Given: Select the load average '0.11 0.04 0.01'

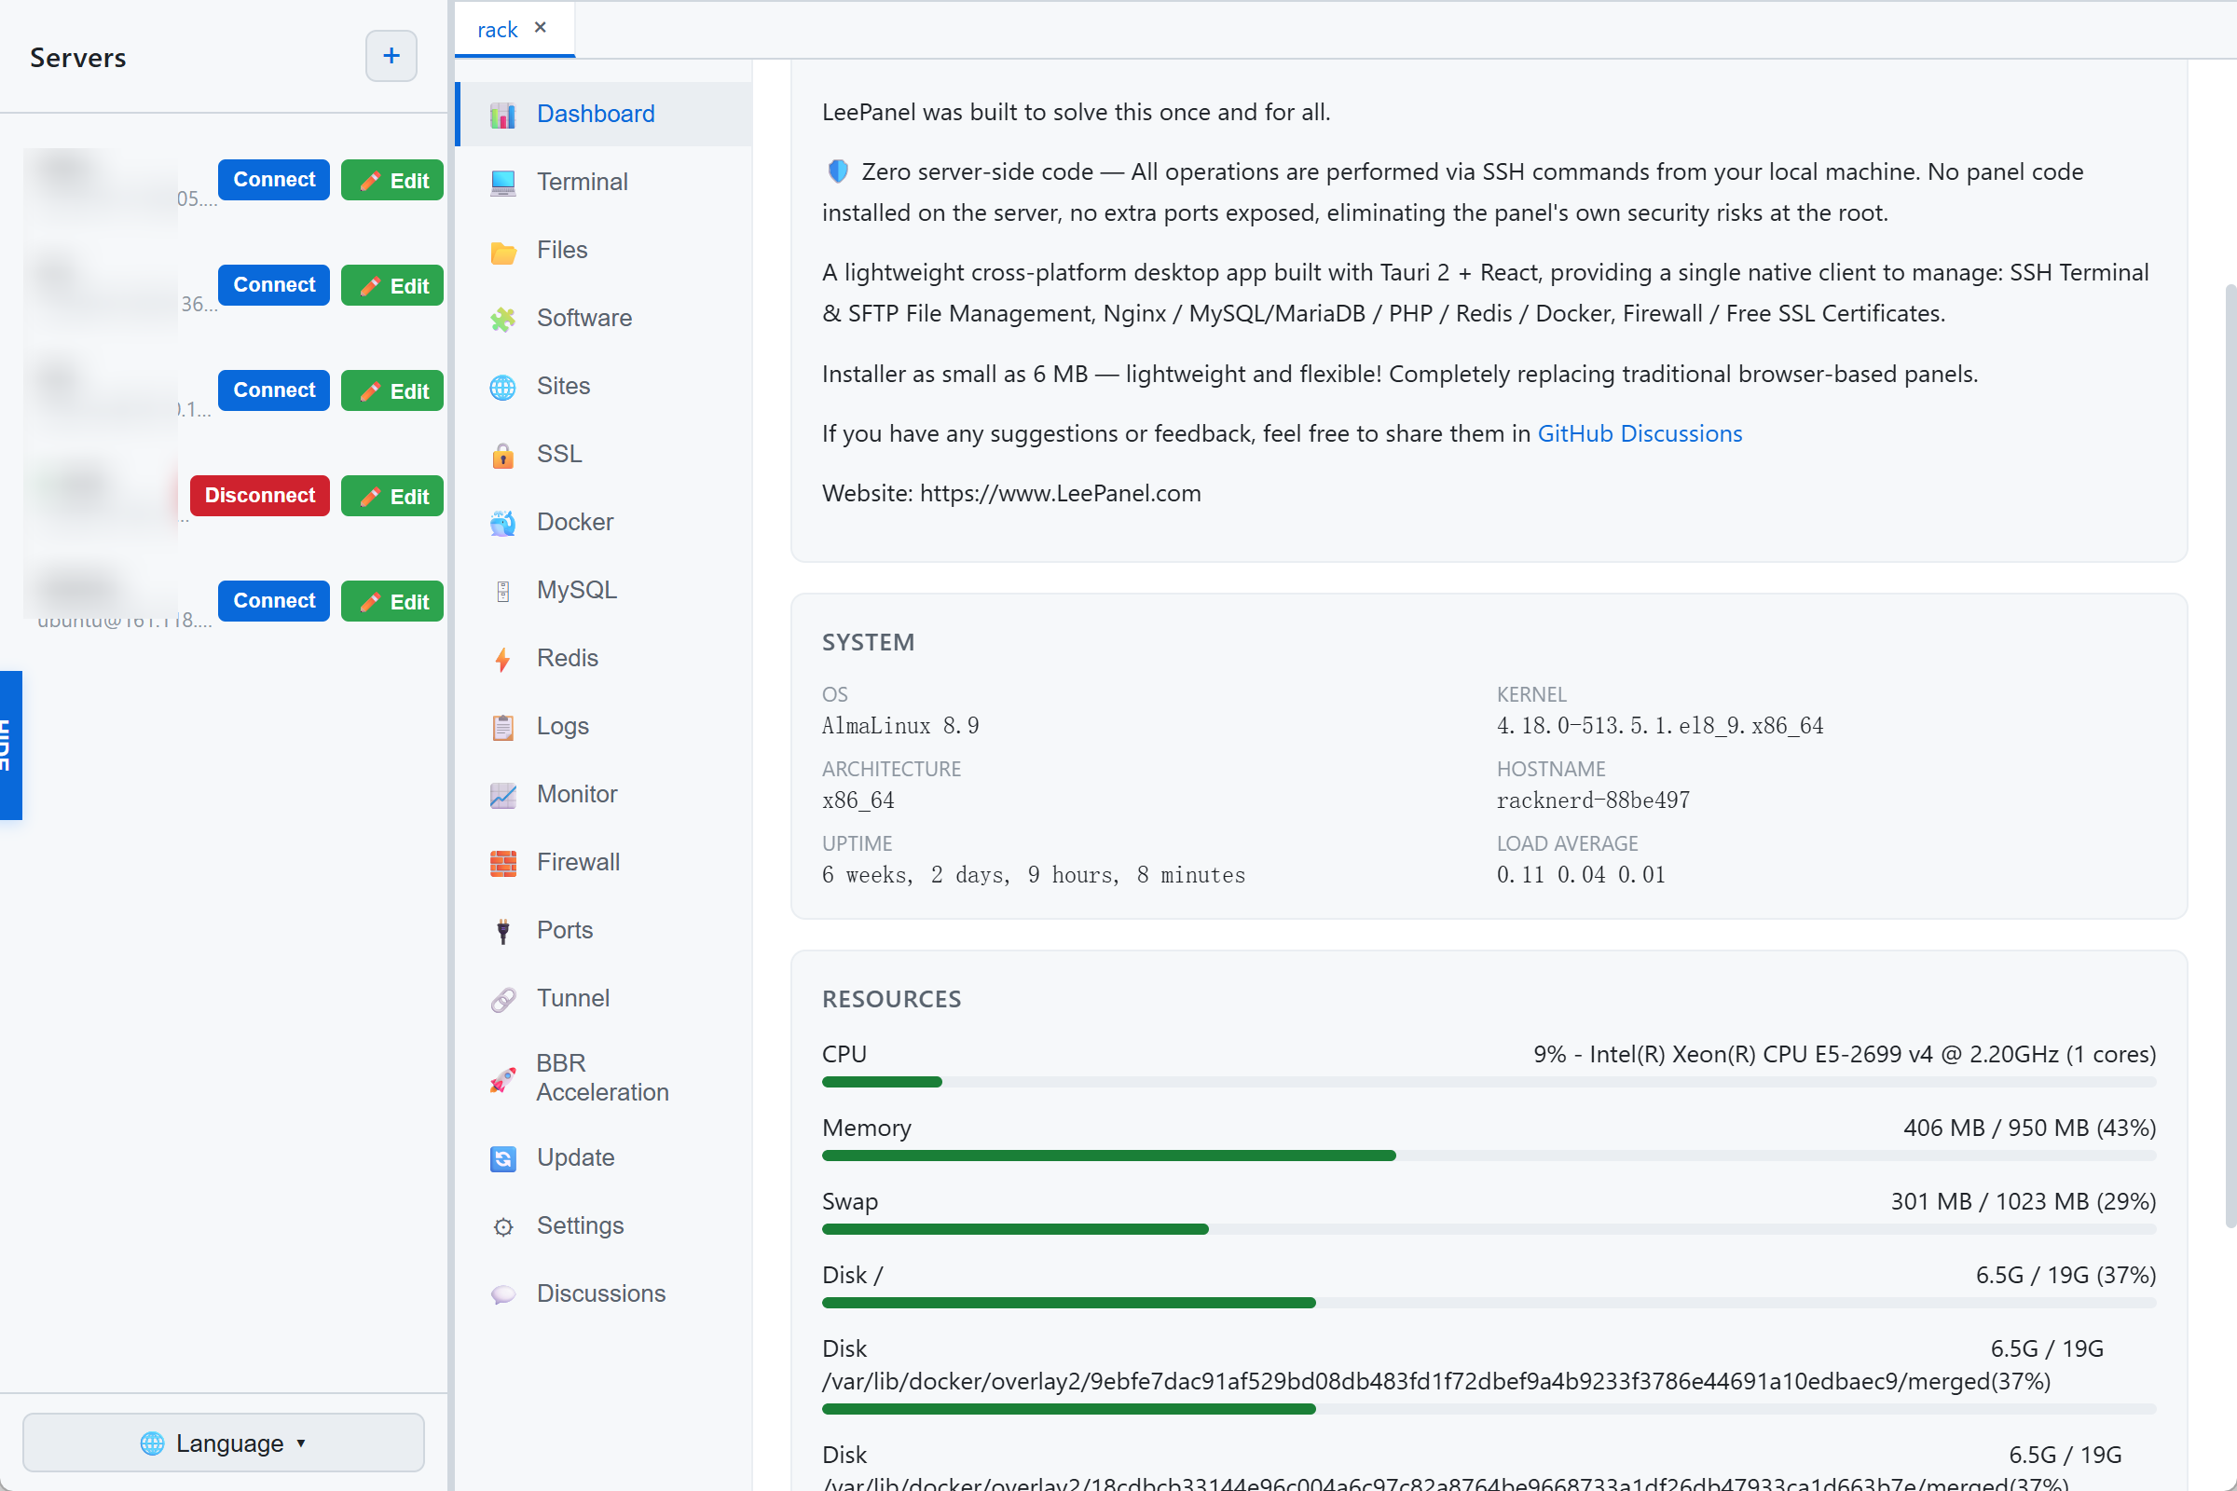Looking at the screenshot, I should click(x=1581, y=875).
